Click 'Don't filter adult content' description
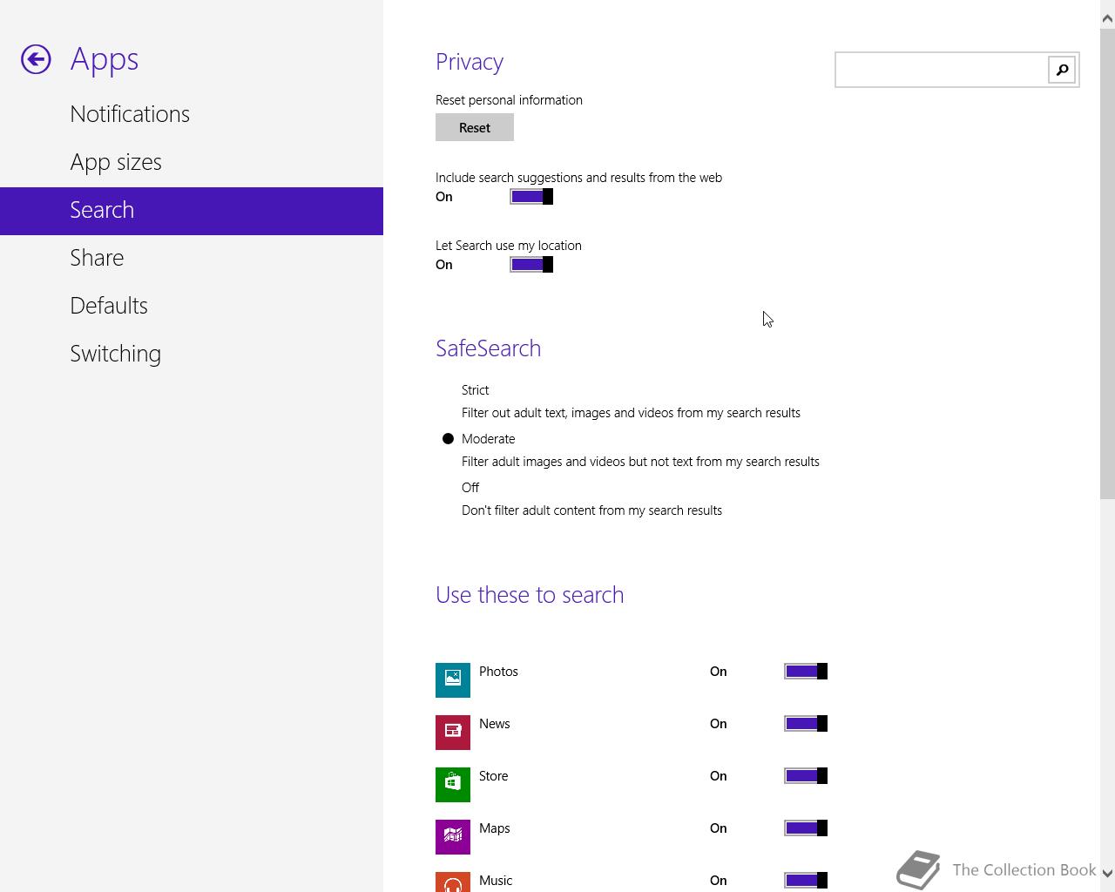Screen dimensions: 1115x892 [x=591, y=510]
